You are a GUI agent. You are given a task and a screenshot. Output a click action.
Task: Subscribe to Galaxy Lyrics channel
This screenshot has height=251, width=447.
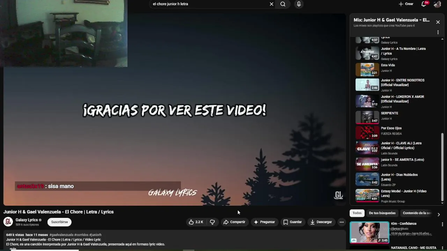coord(59,222)
